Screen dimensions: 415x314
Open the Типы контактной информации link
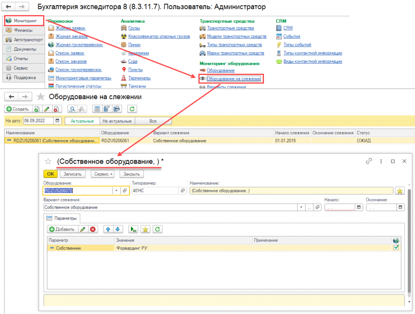313,53
